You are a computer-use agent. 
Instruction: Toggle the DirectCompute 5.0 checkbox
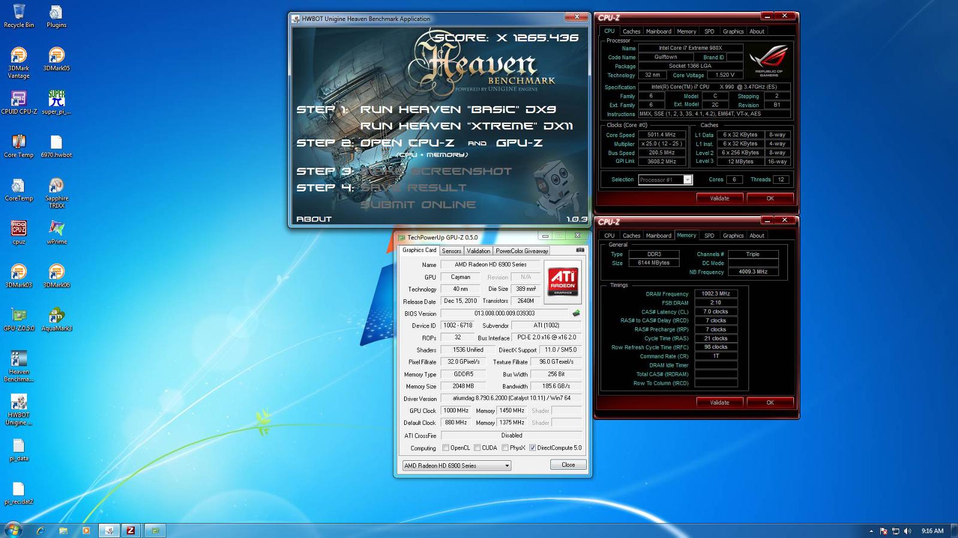532,448
